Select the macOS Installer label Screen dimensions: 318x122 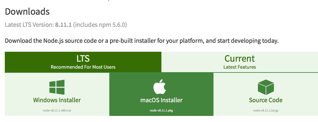161,100
